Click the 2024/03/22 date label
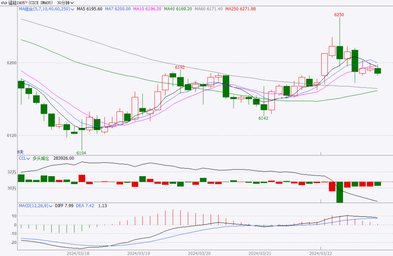The image size is (393, 256). [x=321, y=253]
